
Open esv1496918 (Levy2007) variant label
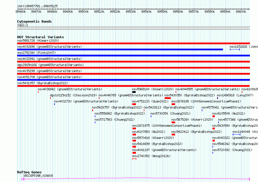[235, 95]
